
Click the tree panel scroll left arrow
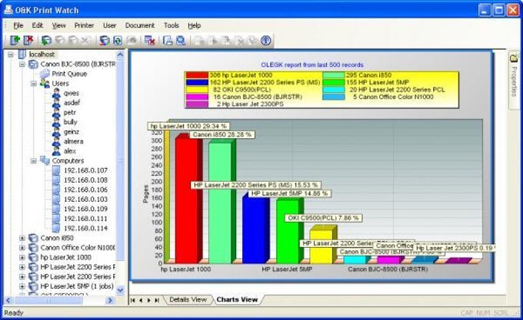click(8, 300)
